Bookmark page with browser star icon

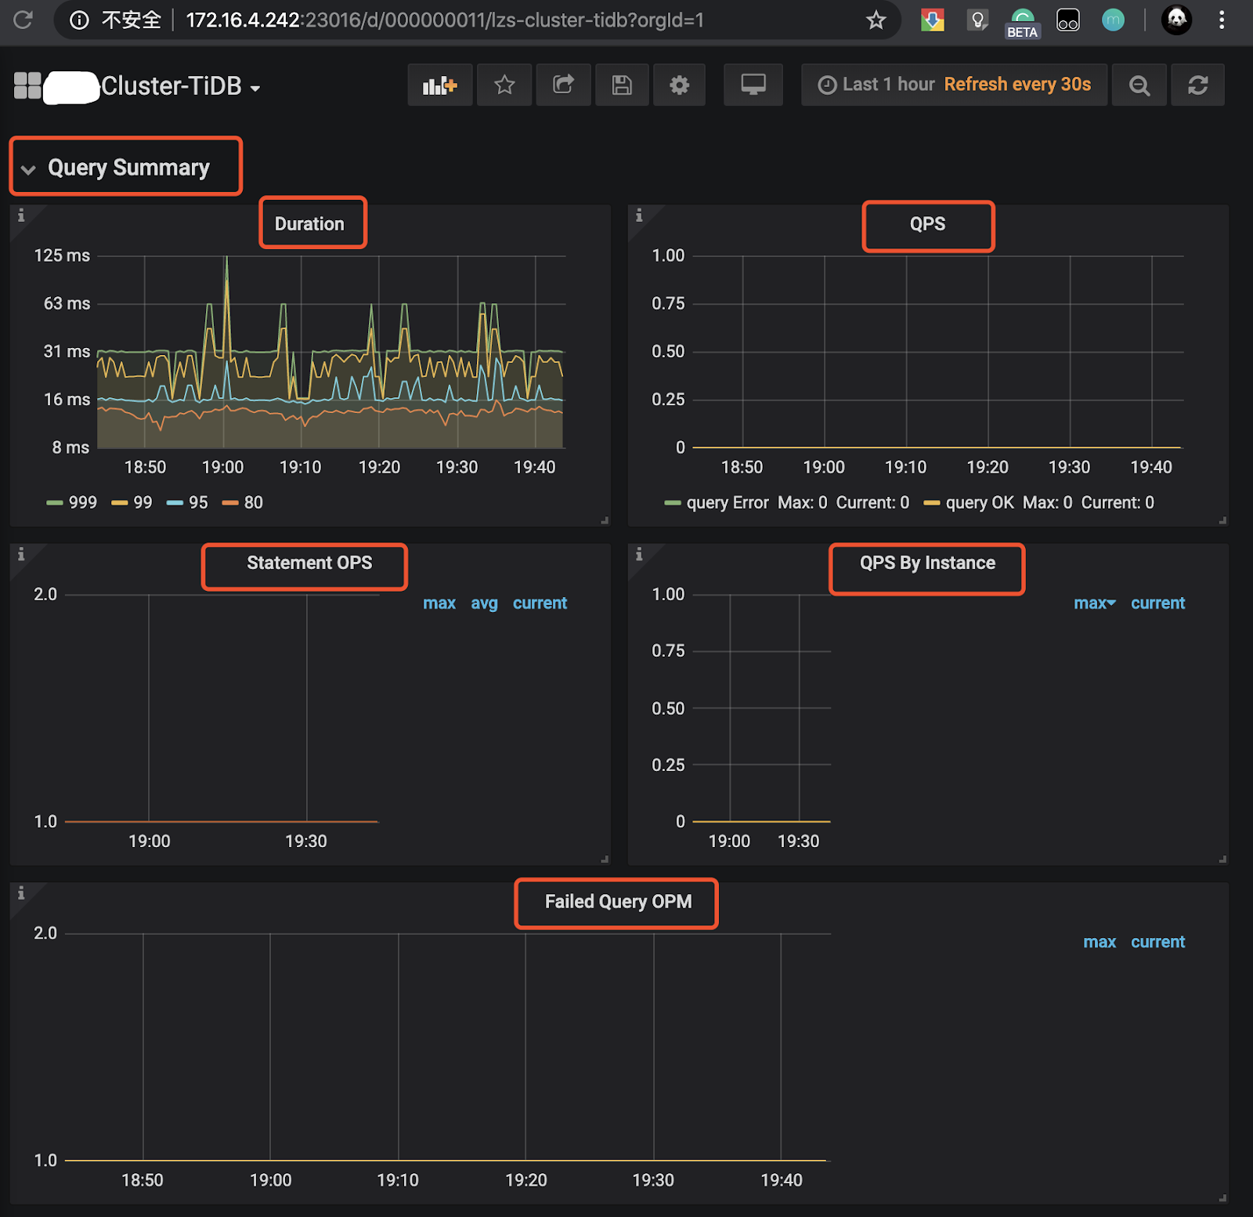(x=876, y=20)
